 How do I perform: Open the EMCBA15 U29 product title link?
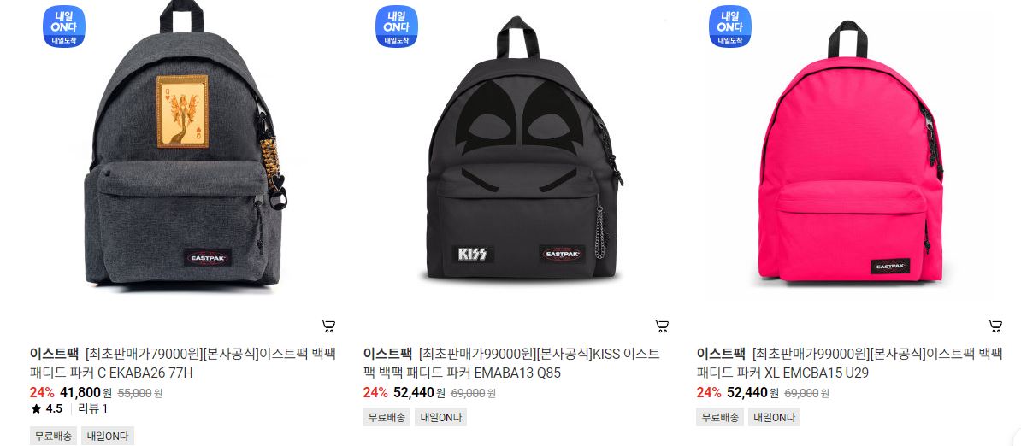[x=850, y=363]
